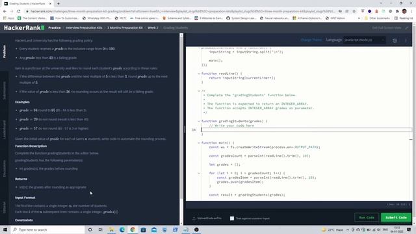This screenshot has width=416, height=234.
Task: Click the taskbar search box
Action: point(47,229)
